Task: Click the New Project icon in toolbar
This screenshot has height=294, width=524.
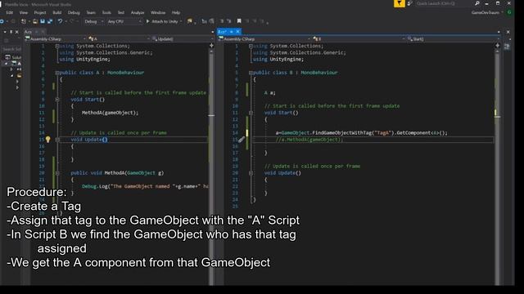Action: (24, 21)
